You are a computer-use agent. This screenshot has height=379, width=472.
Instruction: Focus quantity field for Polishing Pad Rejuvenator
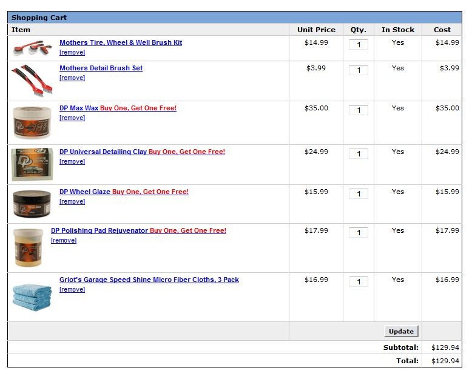point(358,232)
